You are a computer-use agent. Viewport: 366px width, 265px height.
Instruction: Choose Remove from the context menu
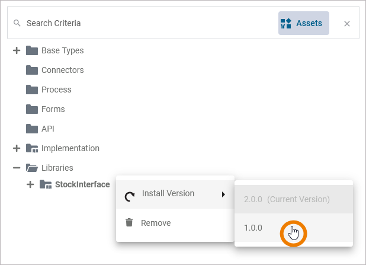pyautogui.click(x=155, y=223)
